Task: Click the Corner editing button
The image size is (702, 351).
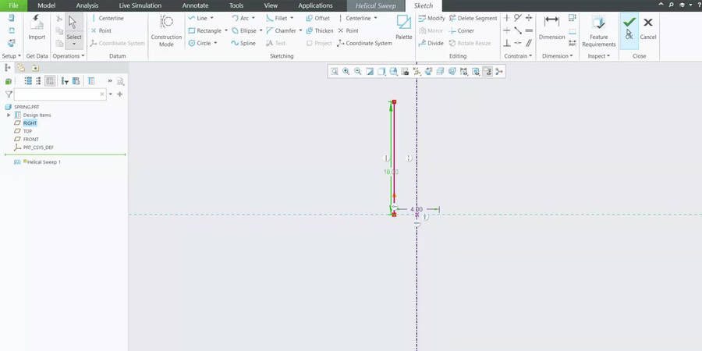Action: (461, 30)
